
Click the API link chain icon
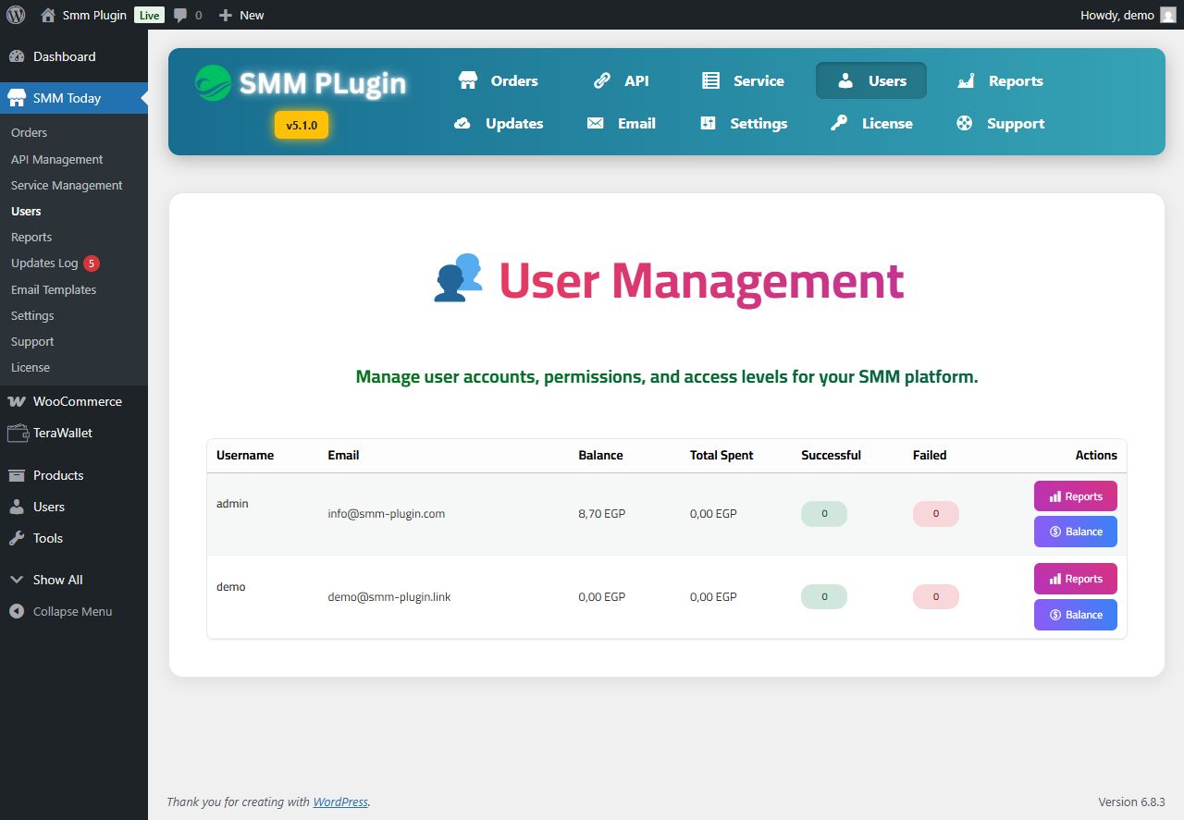tap(602, 80)
